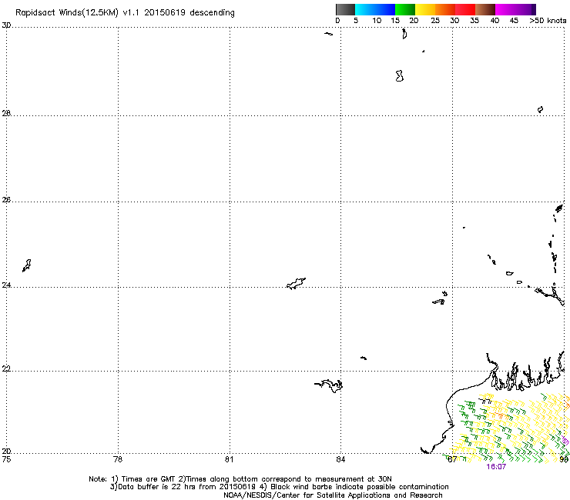Click the brown 35-40 knots color swatch

click(x=485, y=9)
